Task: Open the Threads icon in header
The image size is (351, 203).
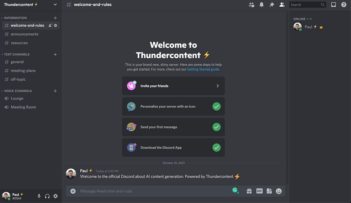Action: [x=251, y=5]
